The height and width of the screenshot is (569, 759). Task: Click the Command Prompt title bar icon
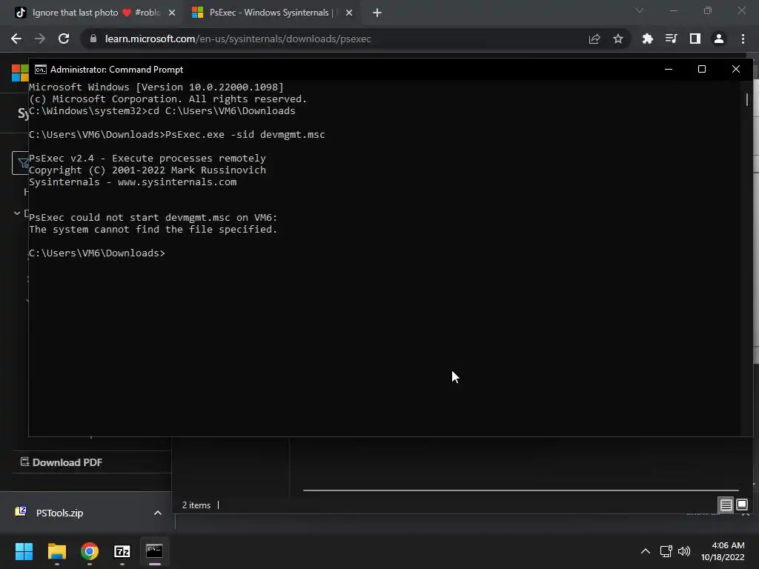(41, 69)
